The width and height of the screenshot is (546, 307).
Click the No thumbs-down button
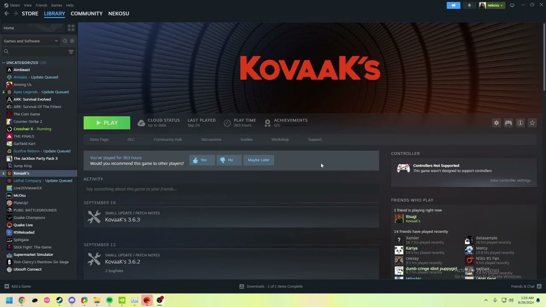click(229, 160)
